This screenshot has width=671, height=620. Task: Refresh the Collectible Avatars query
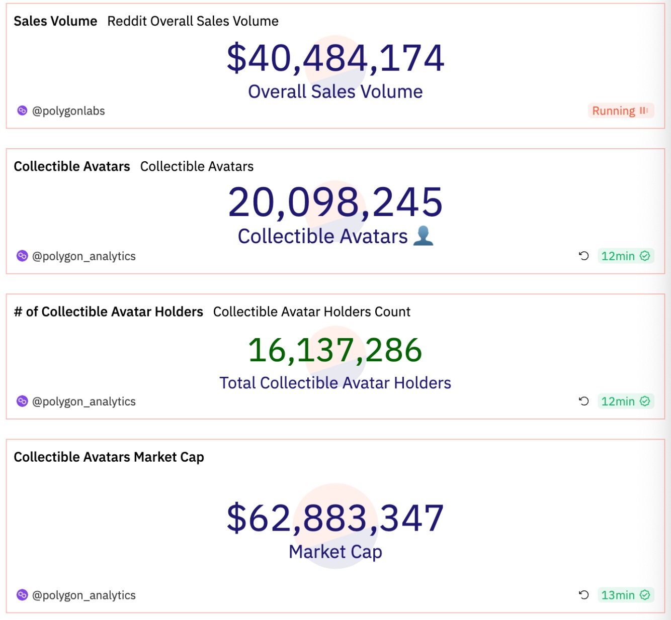(583, 256)
